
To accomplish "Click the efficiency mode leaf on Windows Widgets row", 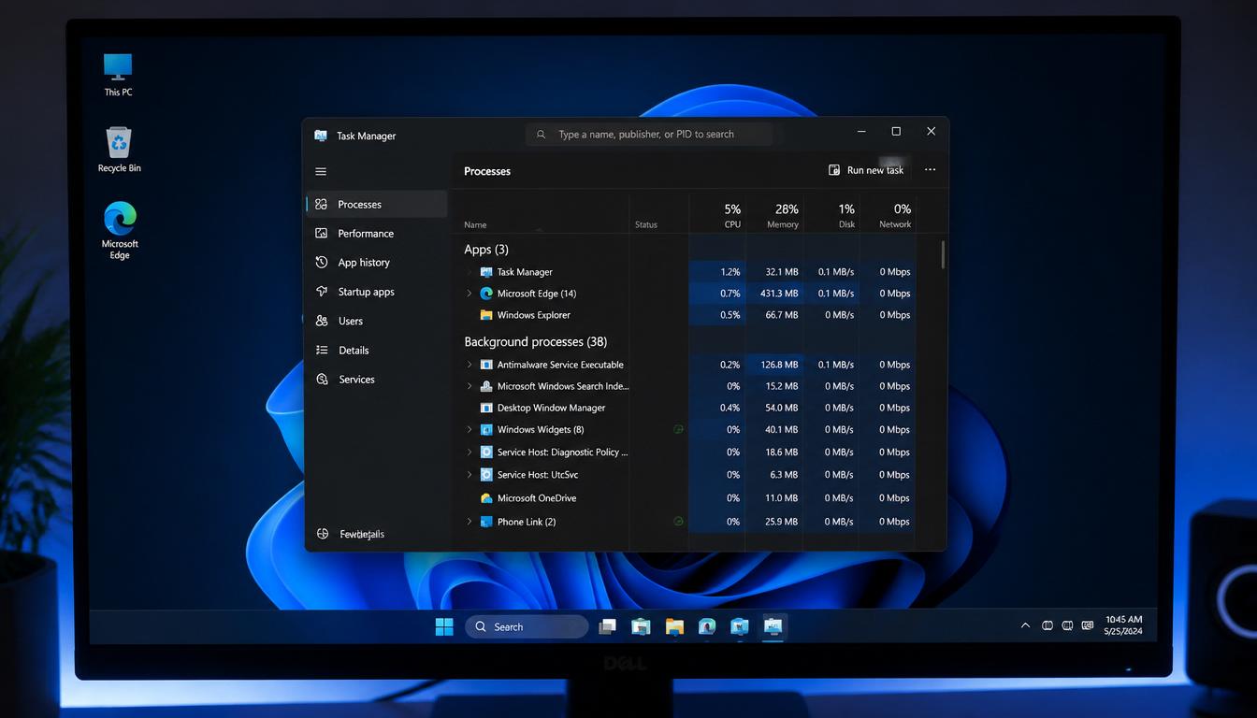I will pos(678,429).
